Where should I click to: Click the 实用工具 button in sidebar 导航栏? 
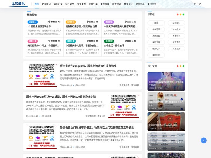[x=176, y=49]
